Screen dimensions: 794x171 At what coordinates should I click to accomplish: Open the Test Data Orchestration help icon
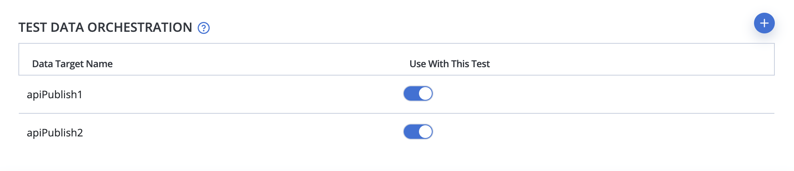204,28
